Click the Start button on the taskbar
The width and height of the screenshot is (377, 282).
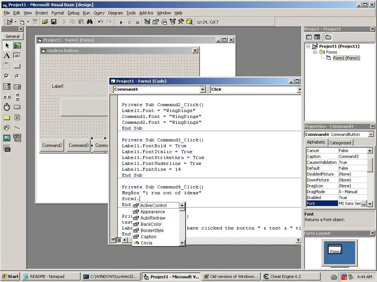[10, 276]
